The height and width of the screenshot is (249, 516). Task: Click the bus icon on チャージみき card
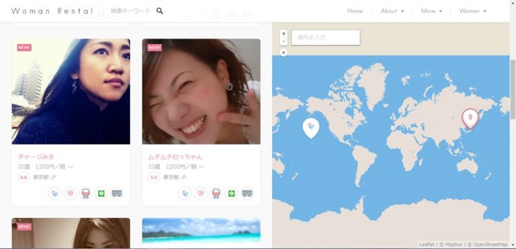[x=117, y=193]
